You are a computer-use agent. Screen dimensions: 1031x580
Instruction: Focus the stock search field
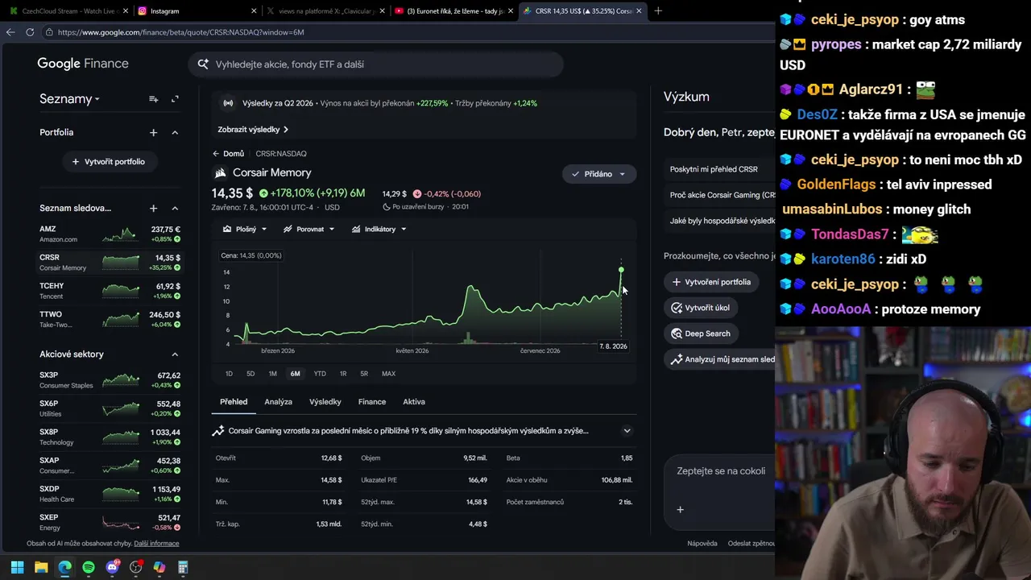(x=375, y=64)
